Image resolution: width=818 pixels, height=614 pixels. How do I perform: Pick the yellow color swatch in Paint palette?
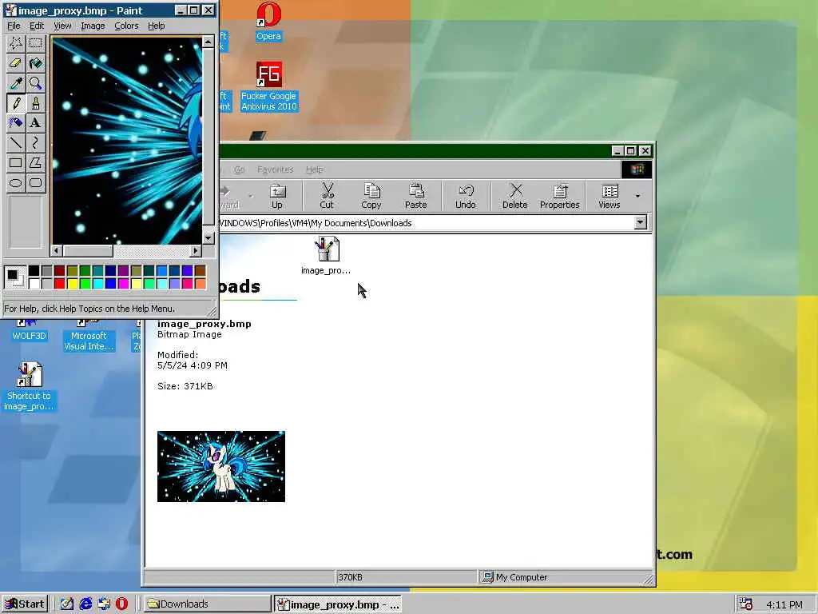point(72,284)
